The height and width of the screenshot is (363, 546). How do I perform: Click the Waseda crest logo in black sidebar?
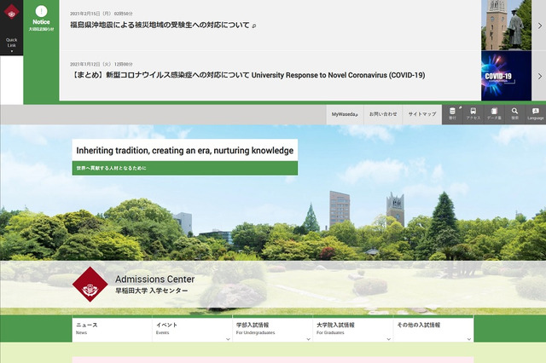coord(11,12)
